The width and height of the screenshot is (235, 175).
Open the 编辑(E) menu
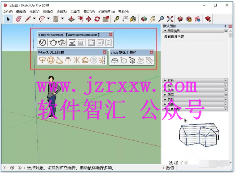[x=21, y=12]
